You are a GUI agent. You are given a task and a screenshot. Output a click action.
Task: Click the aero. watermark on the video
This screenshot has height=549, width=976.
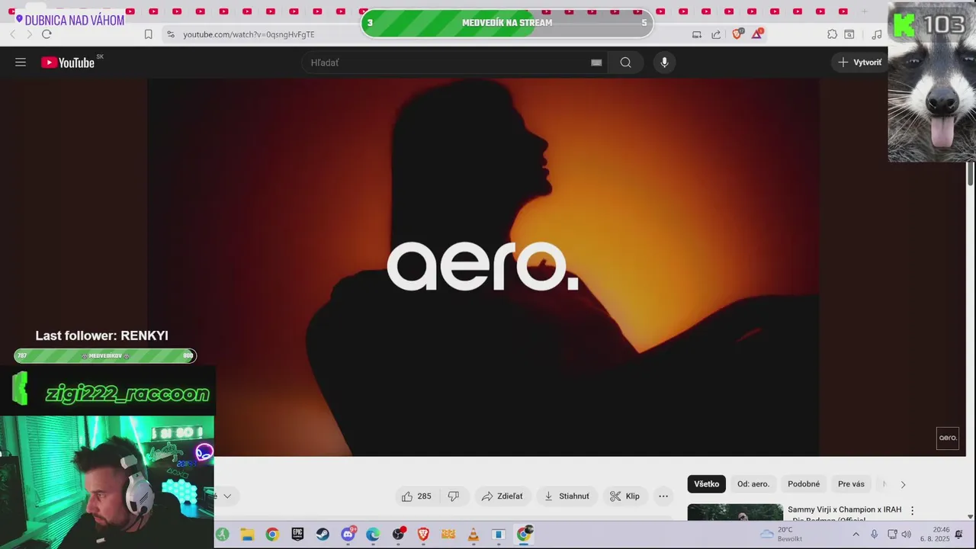click(948, 438)
